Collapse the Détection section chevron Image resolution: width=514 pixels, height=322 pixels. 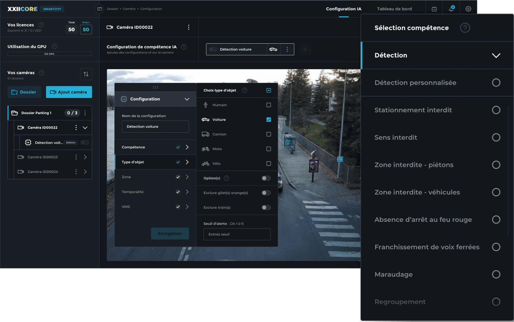tap(496, 56)
